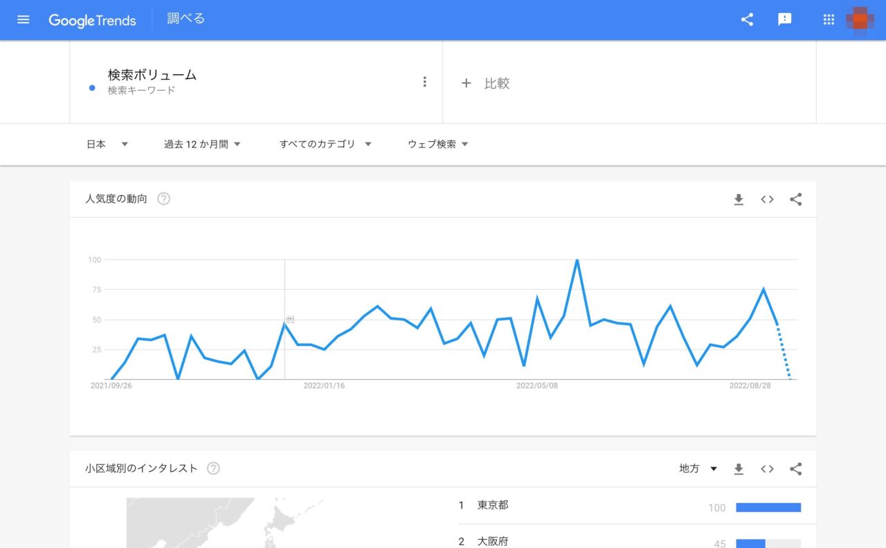Open the すべてのカテゴリ category dropdown
The width and height of the screenshot is (886, 548).
[325, 144]
